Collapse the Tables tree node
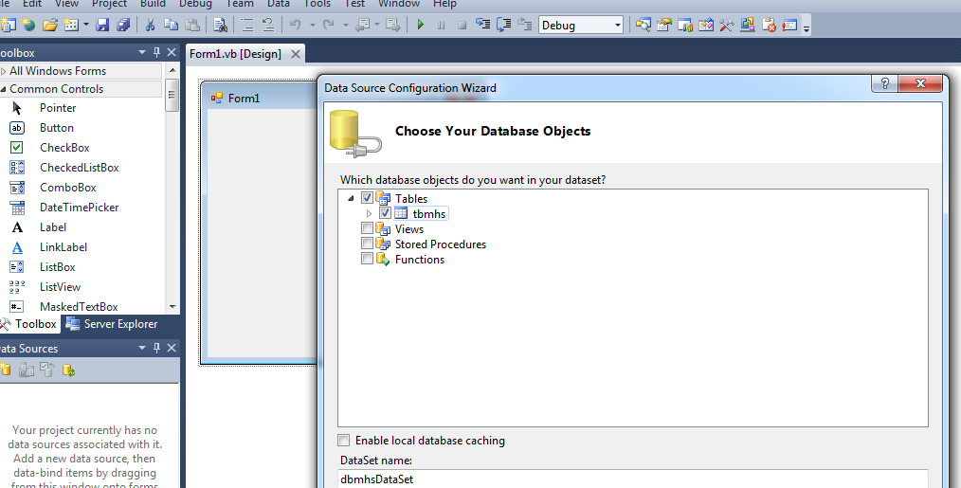This screenshot has width=961, height=488. (x=351, y=198)
